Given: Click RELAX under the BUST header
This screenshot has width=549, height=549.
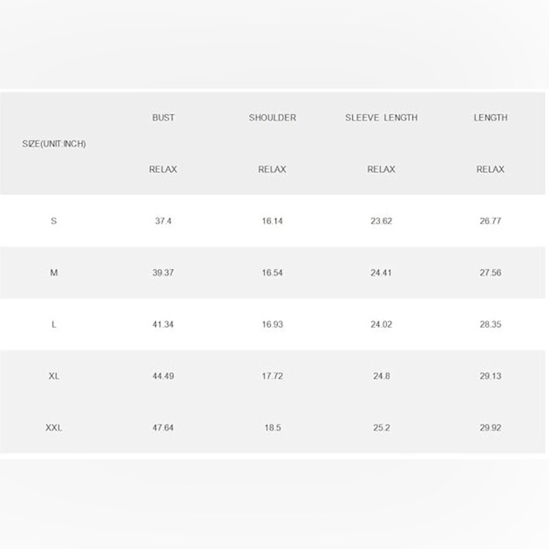Looking at the screenshot, I should 163,170.
